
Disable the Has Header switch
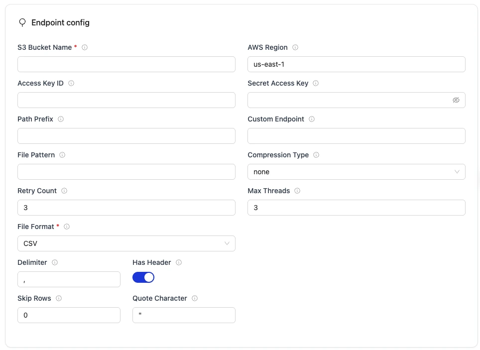143,277
